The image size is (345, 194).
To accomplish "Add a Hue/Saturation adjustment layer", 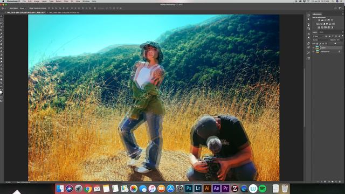I will pos(318,24).
